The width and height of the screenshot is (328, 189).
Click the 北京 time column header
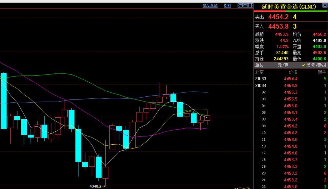[x=259, y=72]
